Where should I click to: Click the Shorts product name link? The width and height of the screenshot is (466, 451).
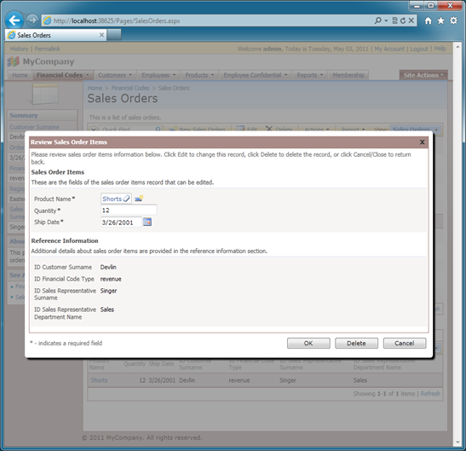(112, 199)
